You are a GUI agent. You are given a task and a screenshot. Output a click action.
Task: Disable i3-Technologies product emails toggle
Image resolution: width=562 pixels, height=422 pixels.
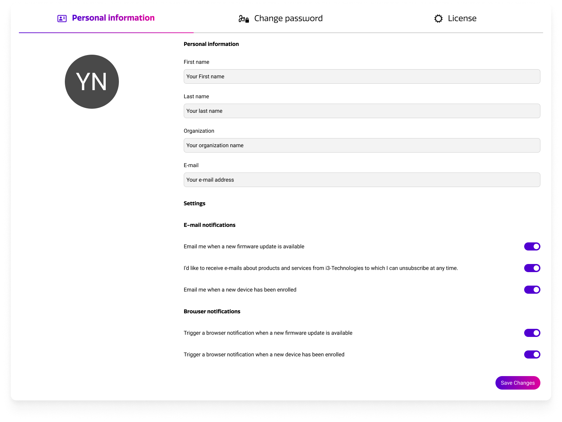tap(532, 268)
